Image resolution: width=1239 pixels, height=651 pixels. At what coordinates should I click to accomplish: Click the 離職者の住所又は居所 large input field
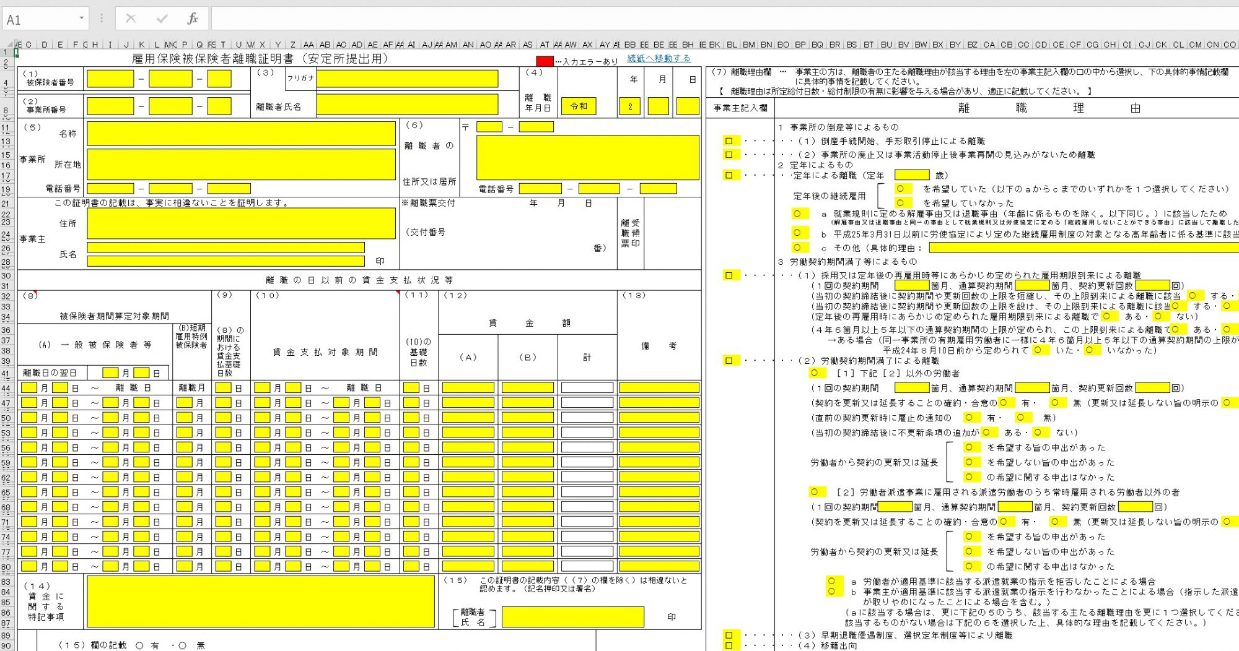click(587, 158)
